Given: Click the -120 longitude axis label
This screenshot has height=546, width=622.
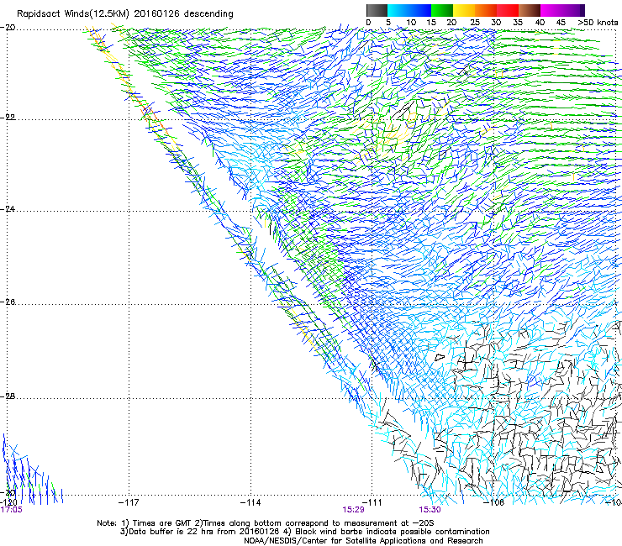Looking at the screenshot, I should pyautogui.click(x=8, y=502).
